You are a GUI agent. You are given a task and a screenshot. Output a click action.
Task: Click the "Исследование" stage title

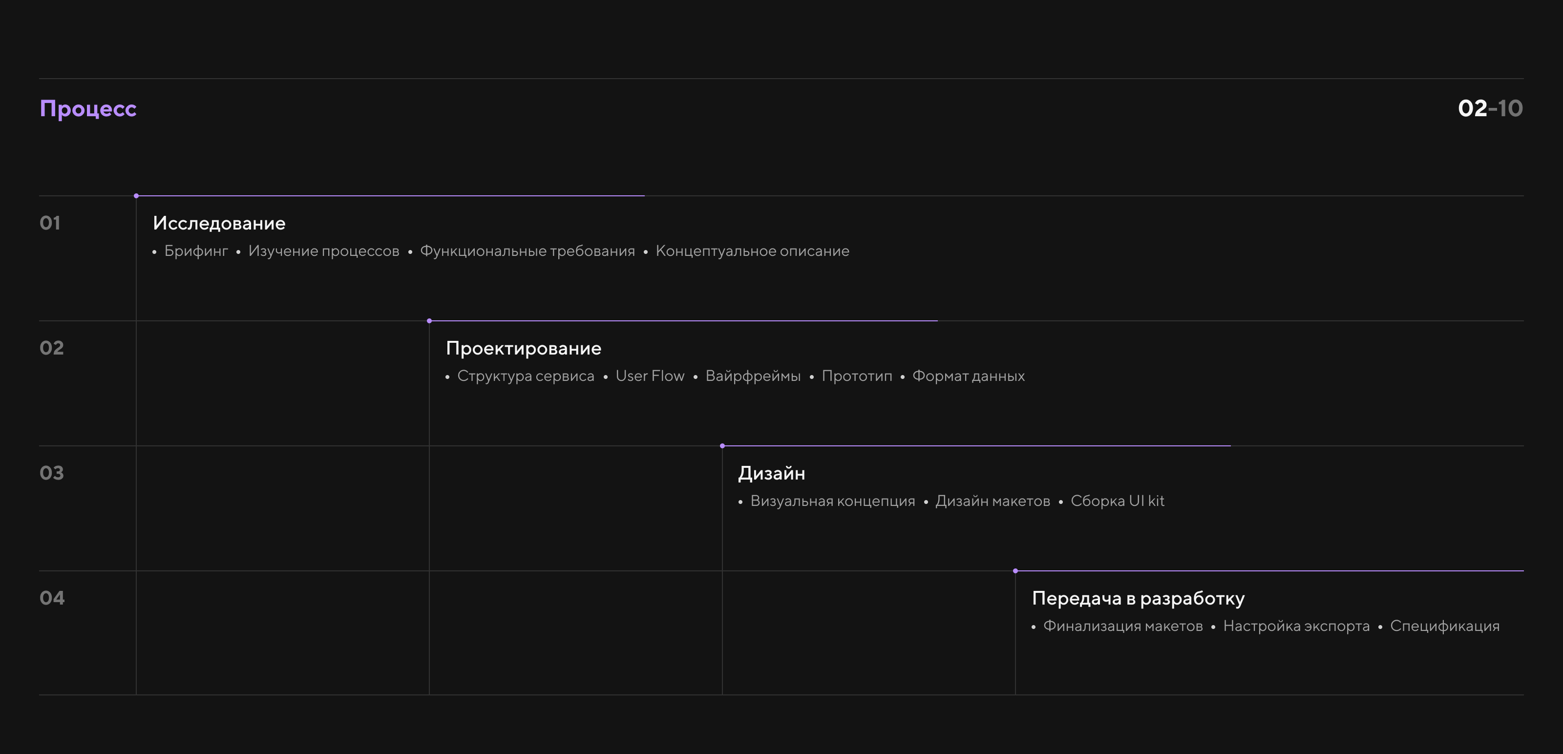point(219,223)
